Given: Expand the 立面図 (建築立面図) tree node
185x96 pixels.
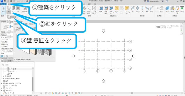Looking at the screenshot, I should pyautogui.click(x=3, y=79).
